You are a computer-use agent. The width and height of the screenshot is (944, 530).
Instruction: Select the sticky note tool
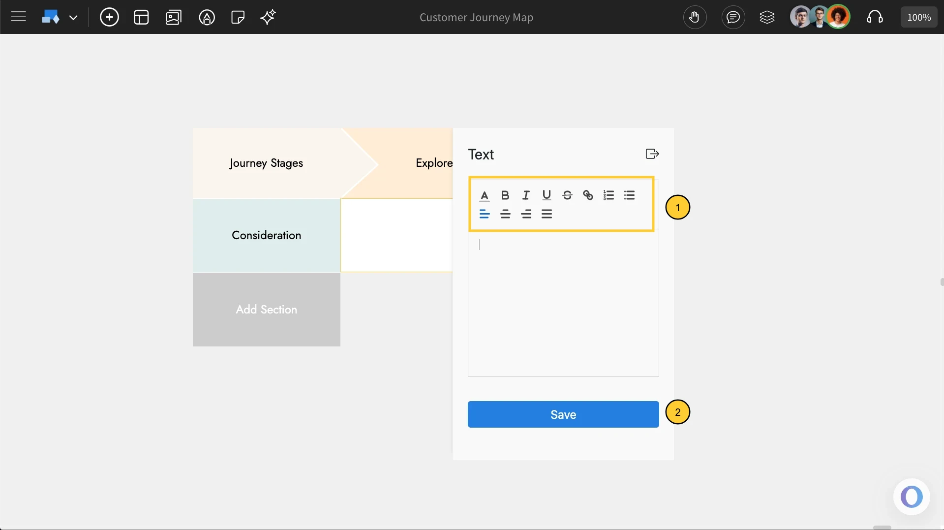[238, 17]
